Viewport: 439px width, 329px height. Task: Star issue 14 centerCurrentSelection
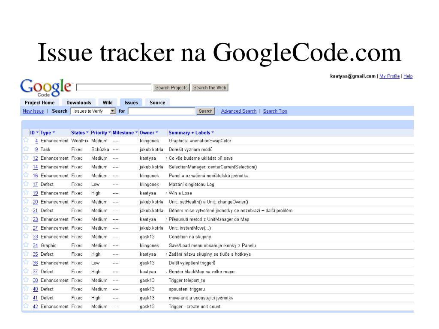(x=26, y=166)
